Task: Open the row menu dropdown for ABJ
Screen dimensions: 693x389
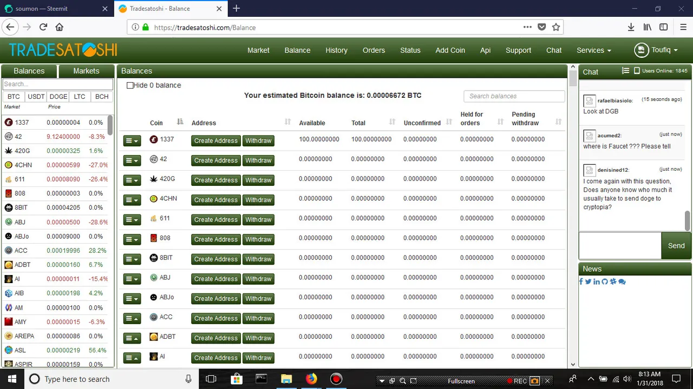Action: pyautogui.click(x=132, y=279)
